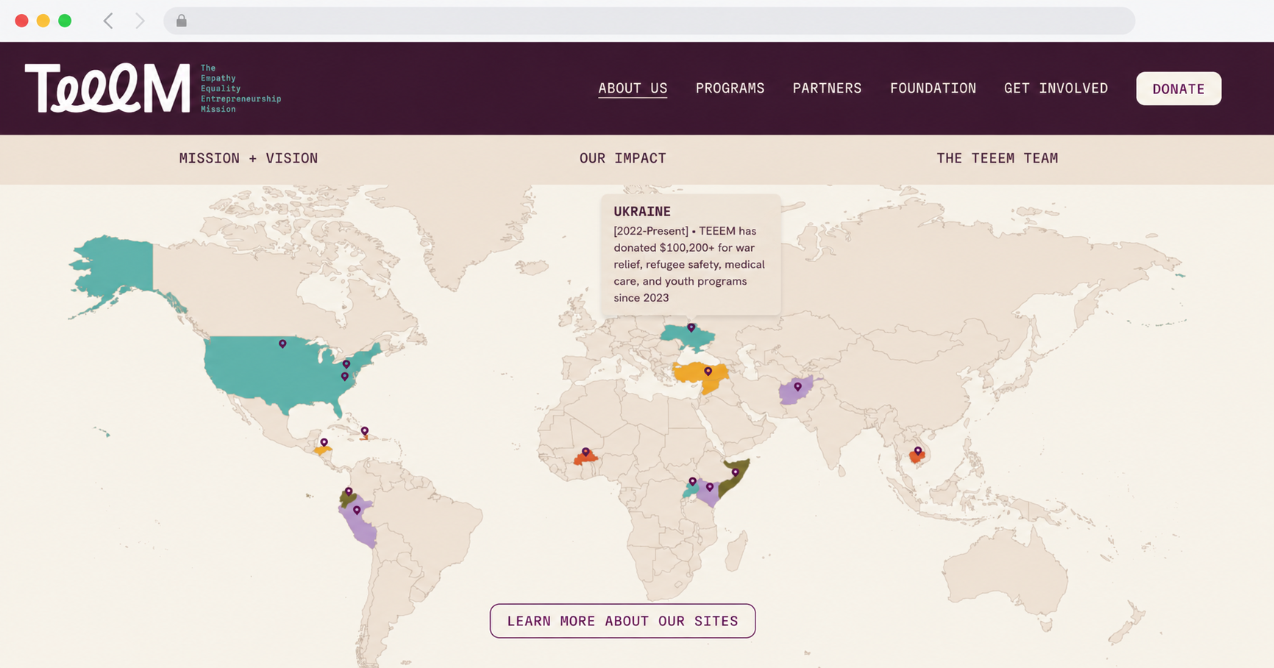This screenshot has height=668, width=1274.
Task: Switch to Mission + Vision tab
Action: point(249,158)
